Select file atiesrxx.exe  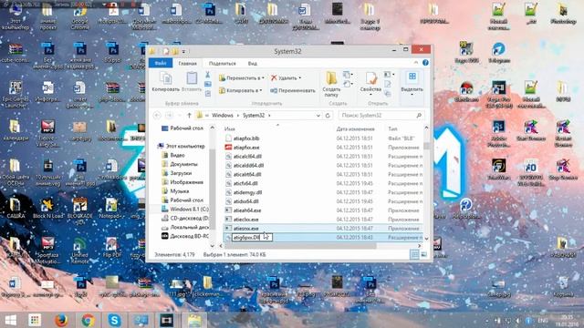coord(245,229)
